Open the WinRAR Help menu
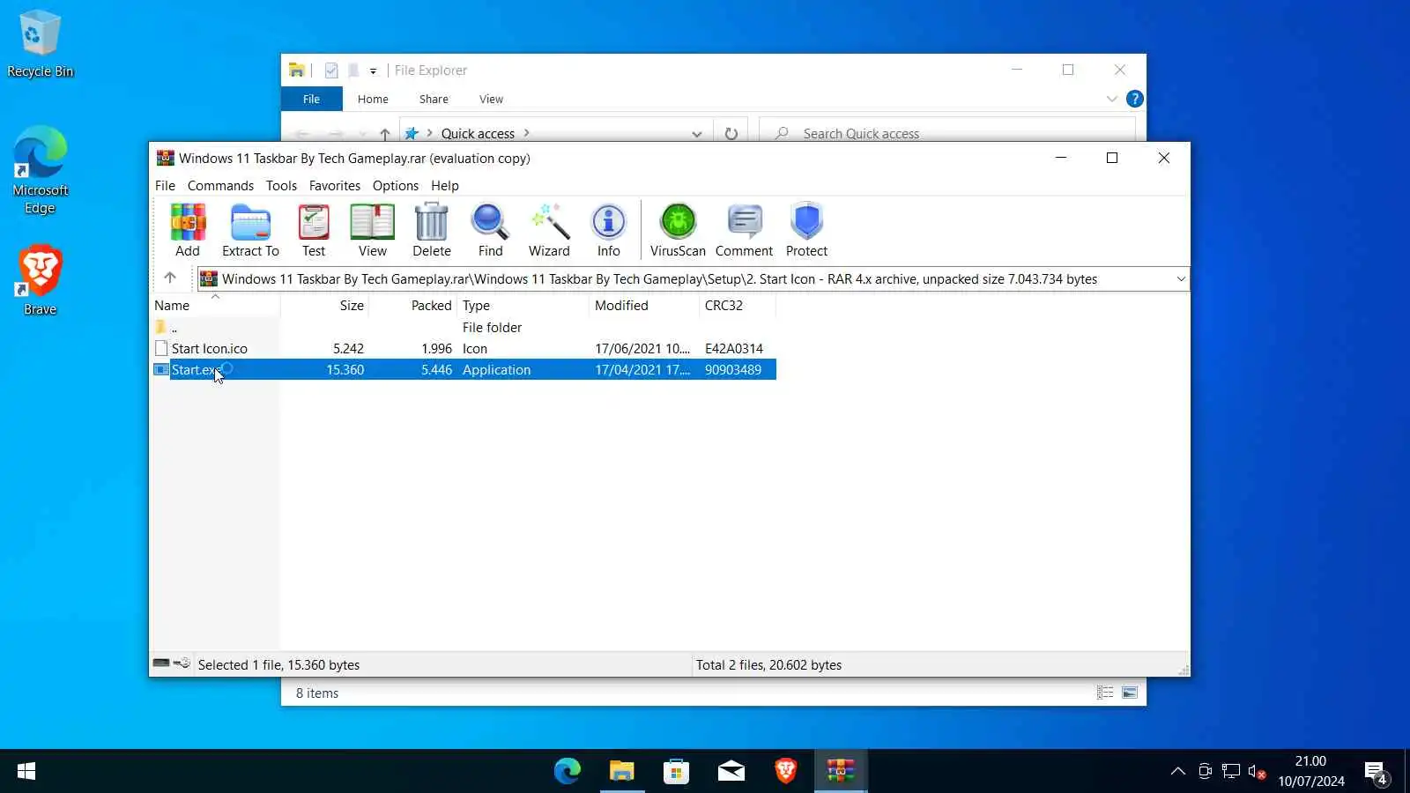1410x793 pixels. point(445,185)
